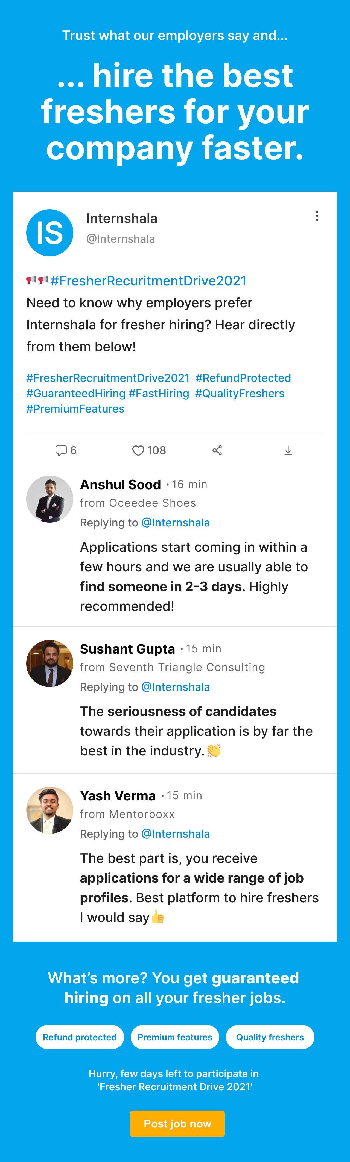The height and width of the screenshot is (1162, 350).
Task: Click the share icon under the post
Action: pos(217,450)
